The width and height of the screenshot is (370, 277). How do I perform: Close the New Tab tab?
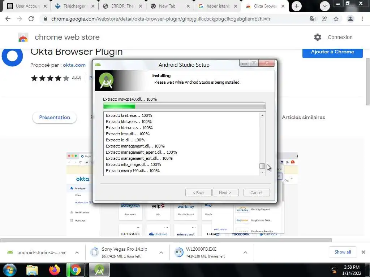point(188,6)
